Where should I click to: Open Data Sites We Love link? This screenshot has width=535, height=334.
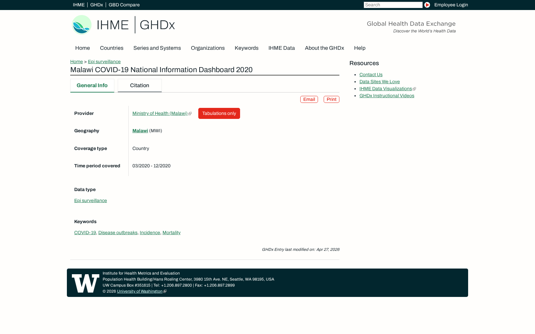380,82
